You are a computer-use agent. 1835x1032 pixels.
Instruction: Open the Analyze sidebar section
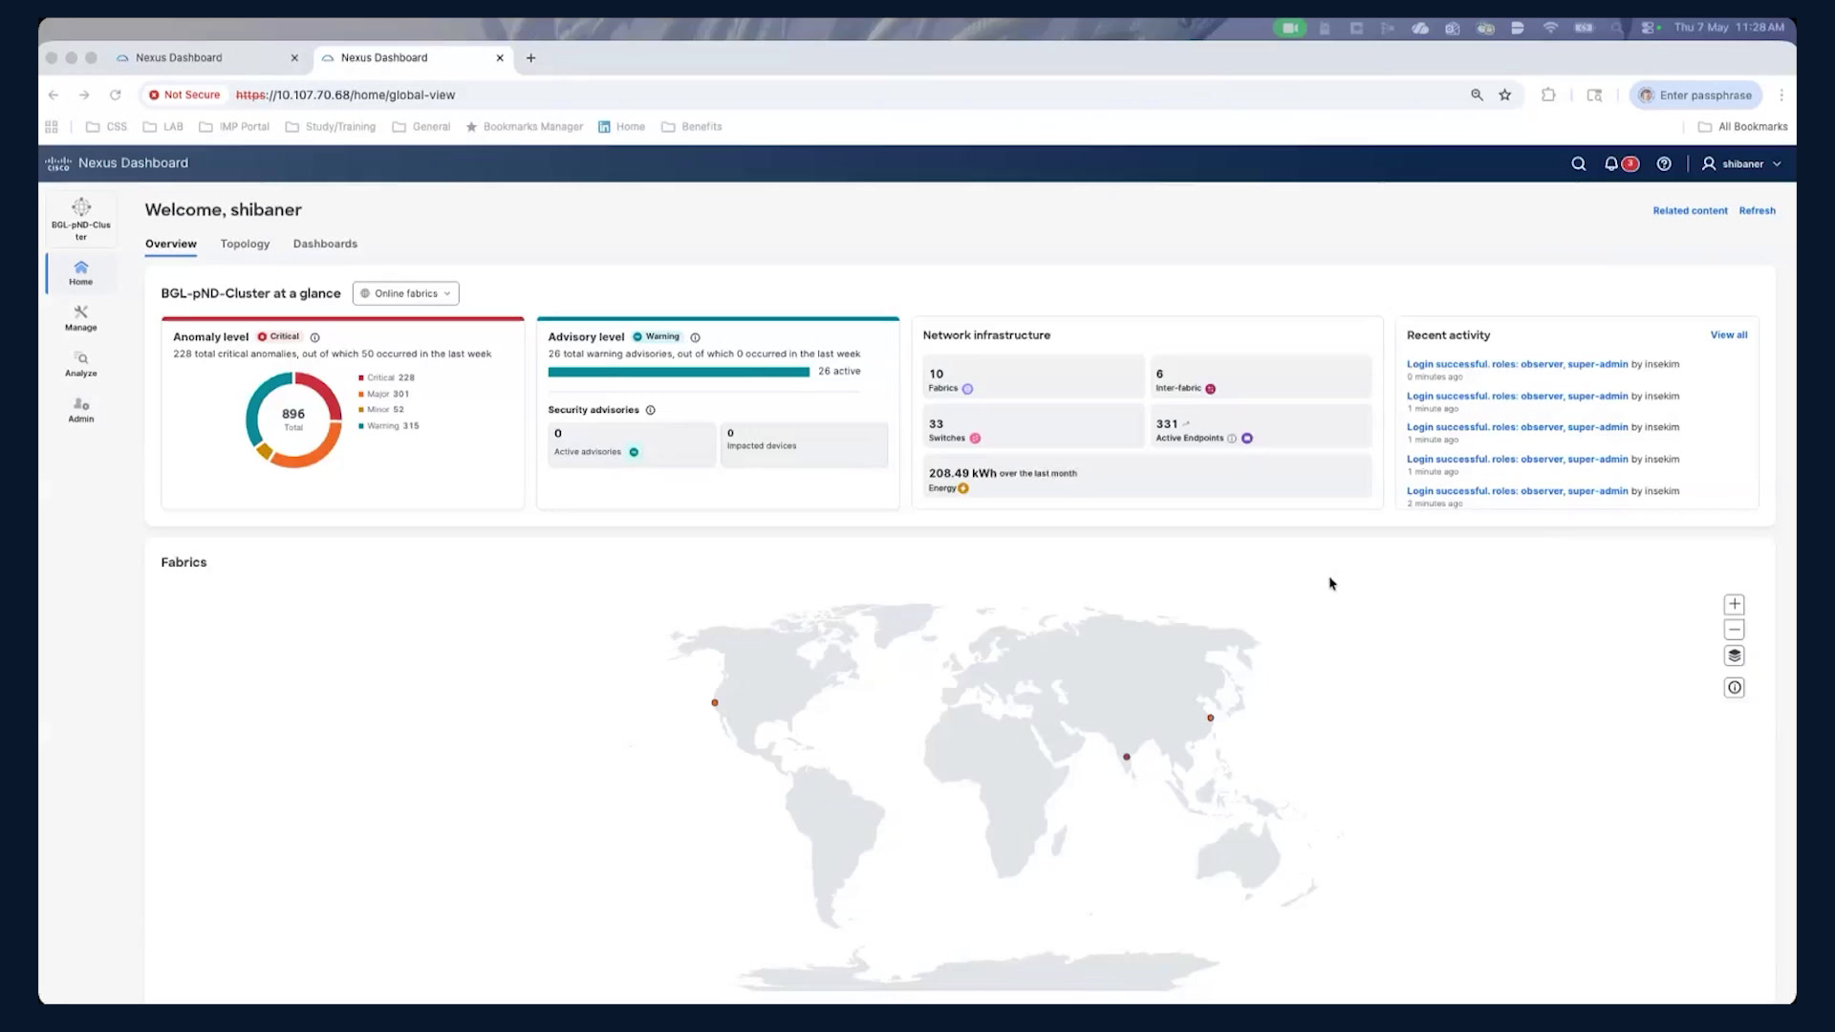click(81, 364)
